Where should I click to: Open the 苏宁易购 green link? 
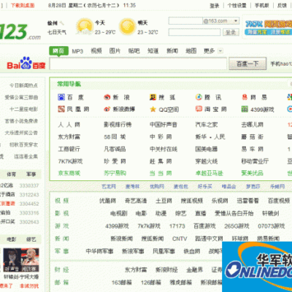[x=115, y=173]
